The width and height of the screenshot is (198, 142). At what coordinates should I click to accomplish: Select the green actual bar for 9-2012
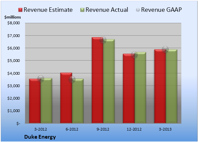pyautogui.click(x=109, y=81)
